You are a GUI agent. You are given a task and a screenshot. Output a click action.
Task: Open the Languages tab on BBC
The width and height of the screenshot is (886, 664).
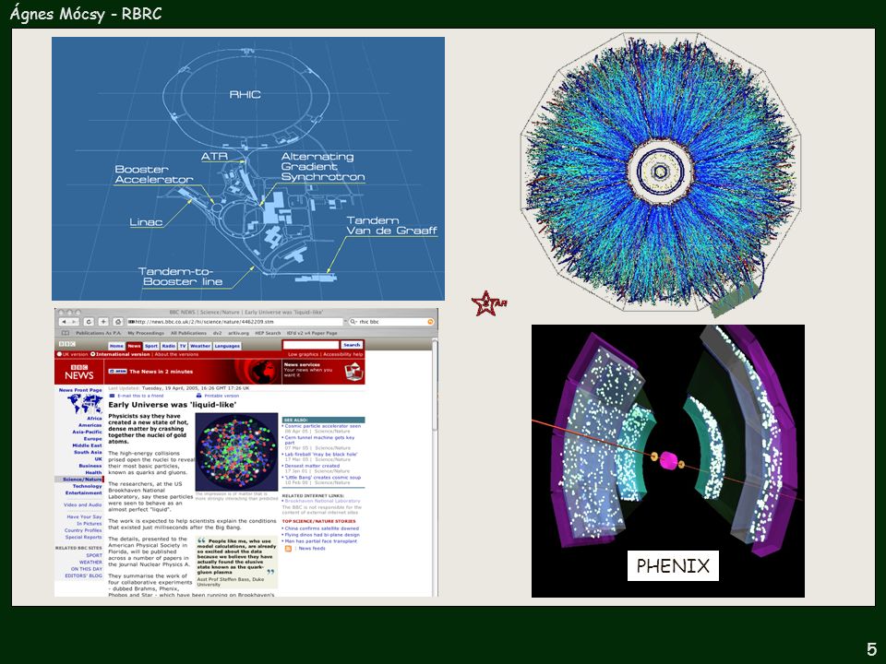(x=227, y=346)
